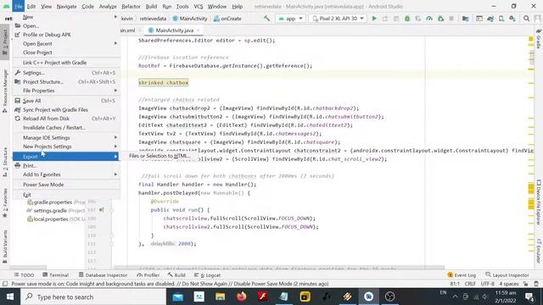Open the Structure sidebar tab
This screenshot has width=543, height=305.
pos(4,162)
